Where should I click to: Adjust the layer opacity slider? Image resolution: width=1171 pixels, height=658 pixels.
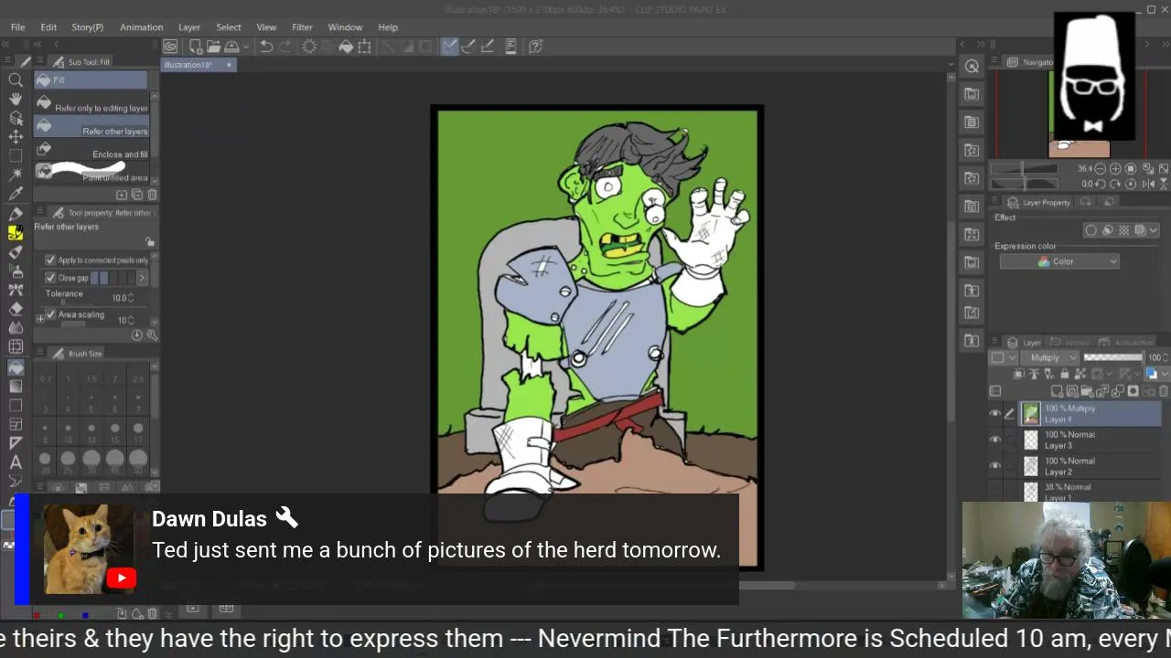point(1112,357)
